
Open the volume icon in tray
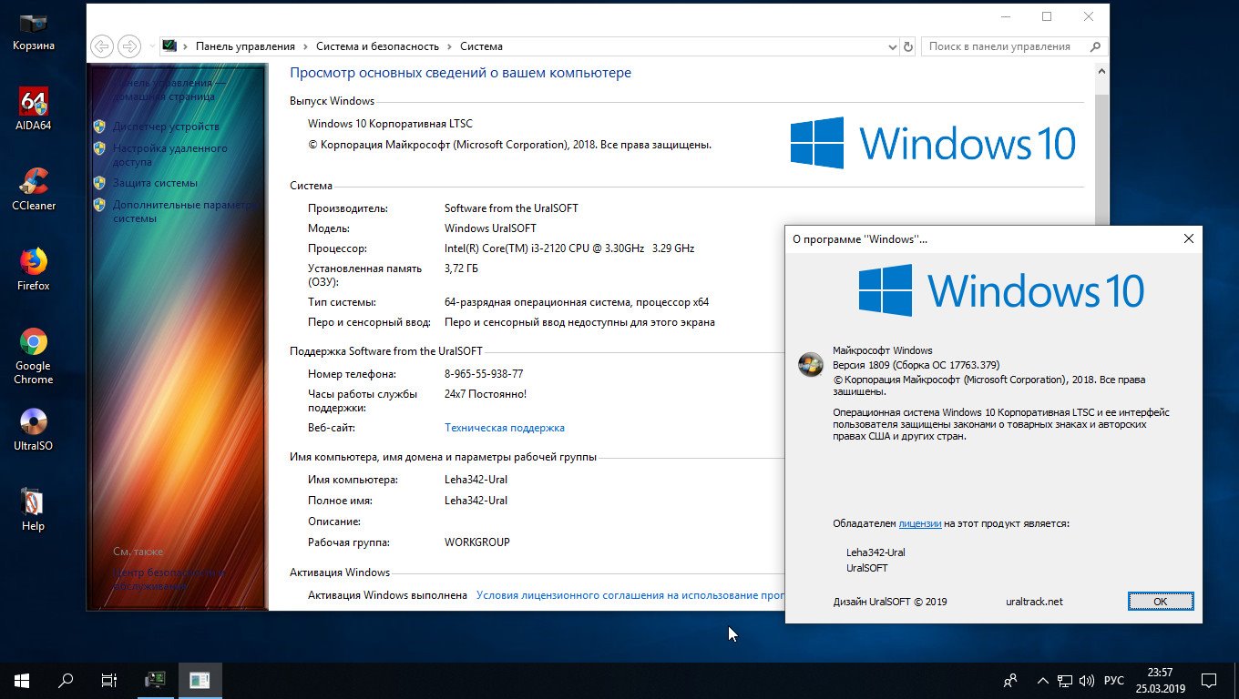(1088, 680)
